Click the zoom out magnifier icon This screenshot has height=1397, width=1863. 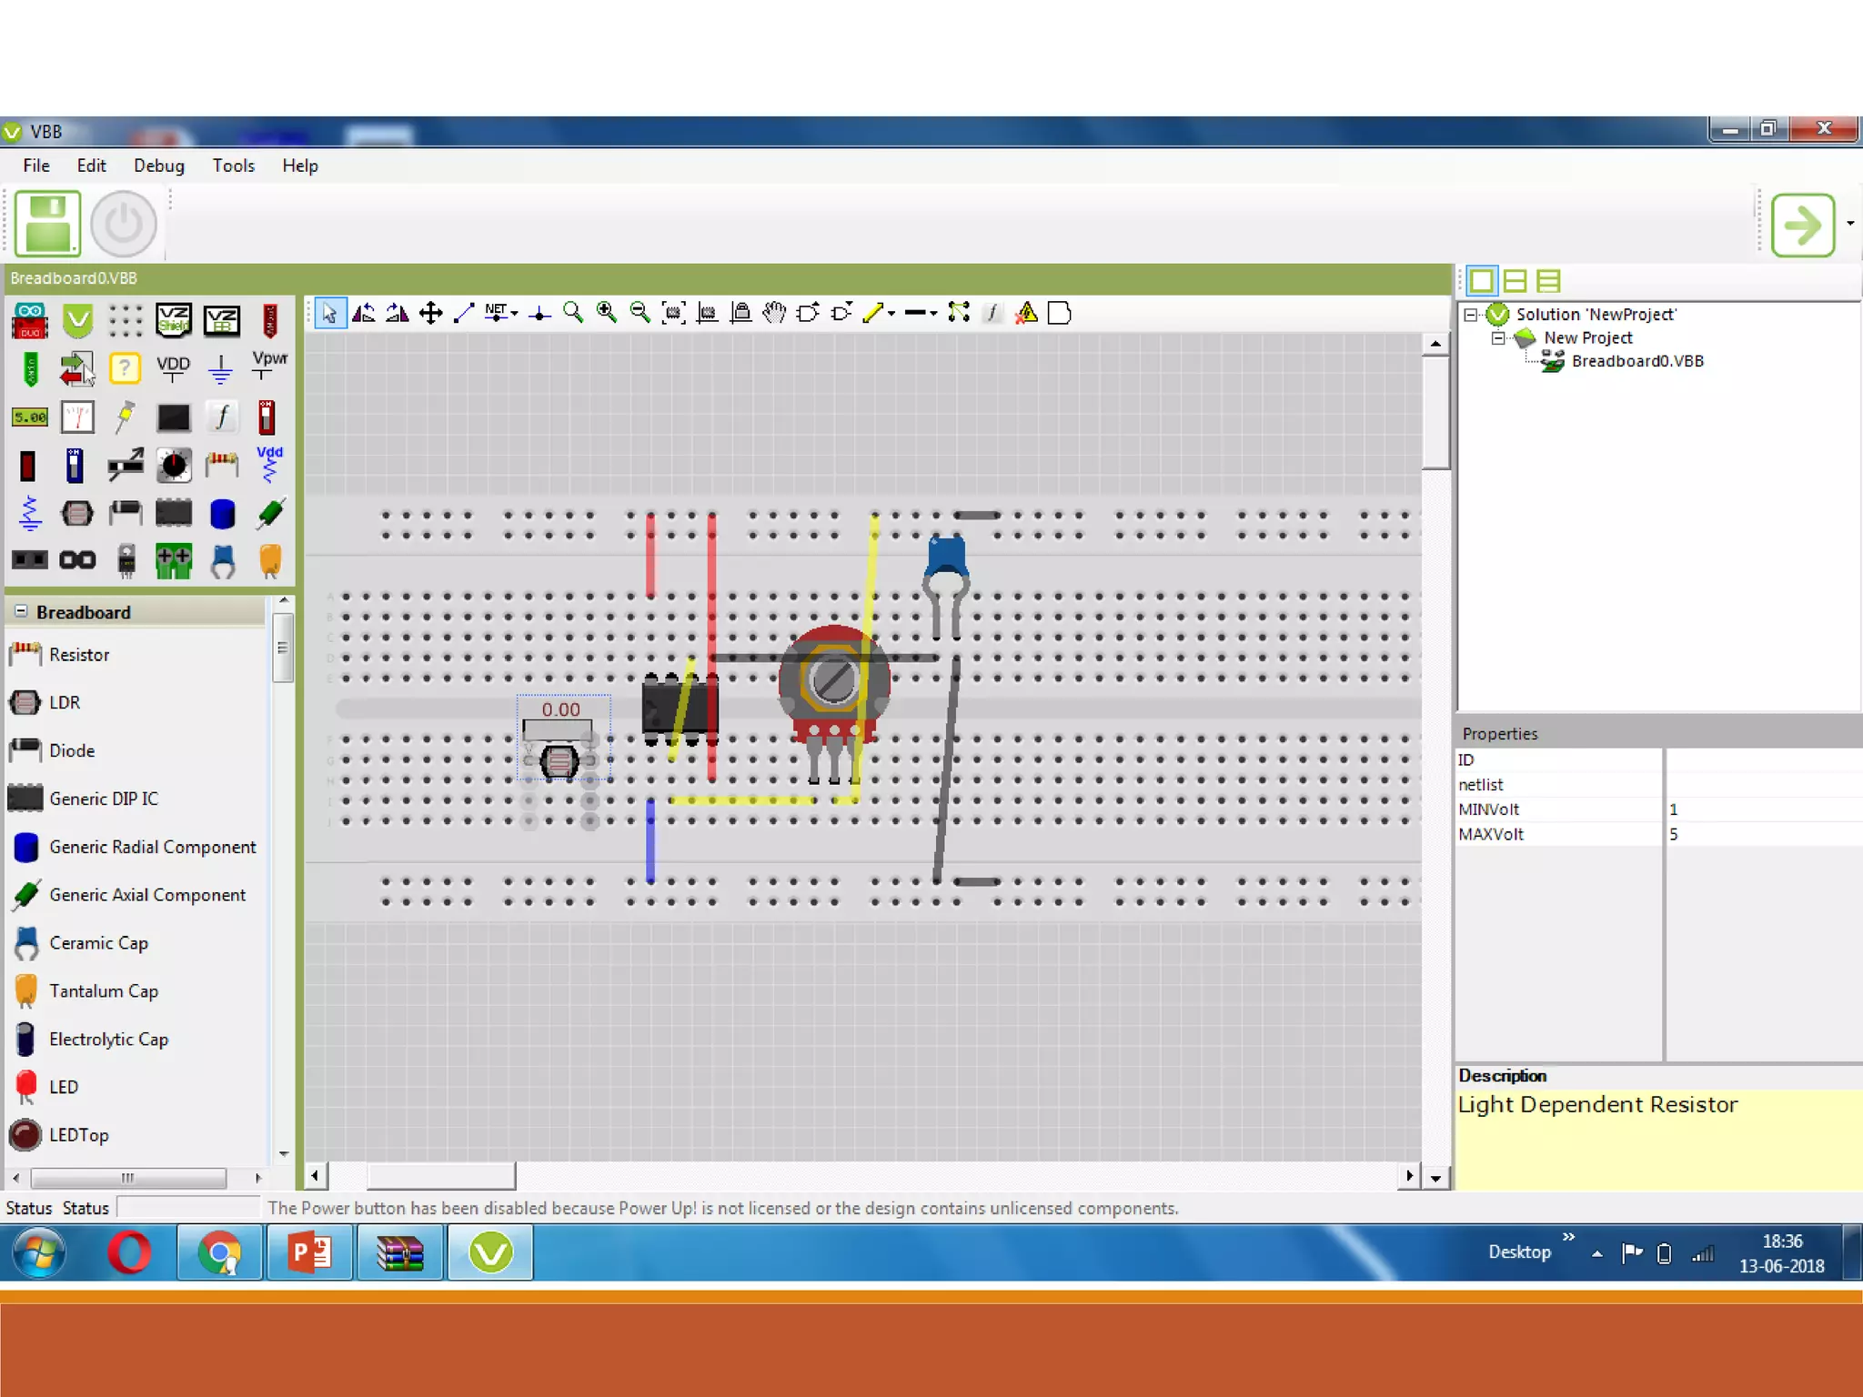[639, 314]
